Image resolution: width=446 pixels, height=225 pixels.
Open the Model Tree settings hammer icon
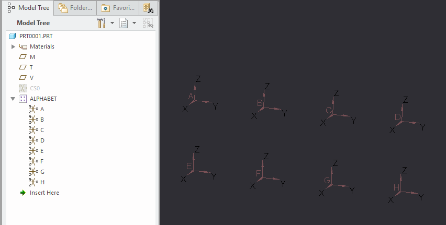point(102,23)
